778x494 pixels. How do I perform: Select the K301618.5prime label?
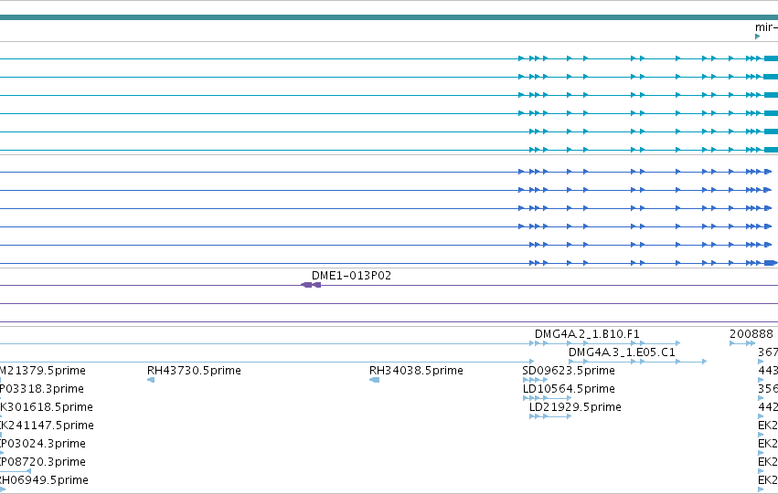tap(47, 407)
